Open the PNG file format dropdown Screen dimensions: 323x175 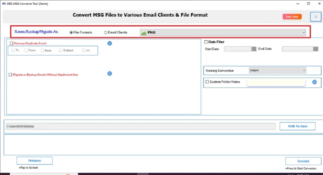pos(304,32)
